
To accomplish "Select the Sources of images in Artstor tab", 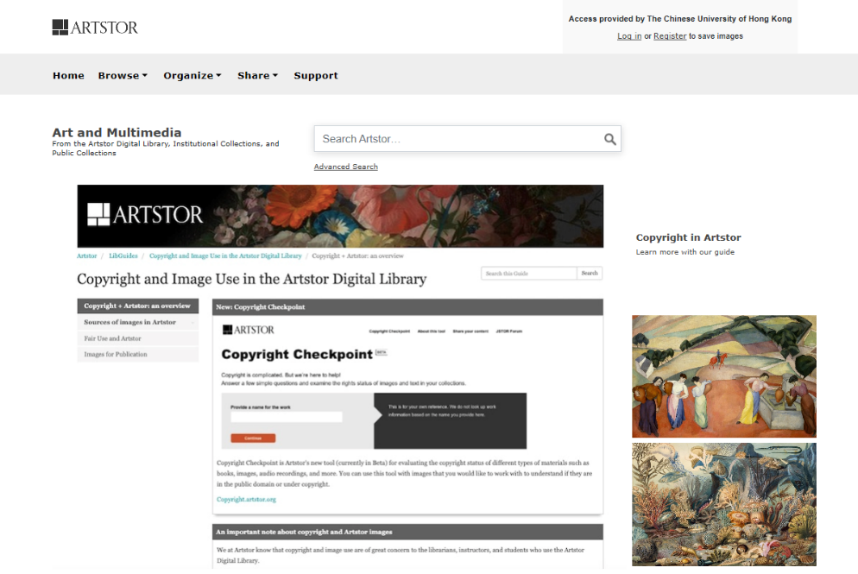I will (138, 322).
